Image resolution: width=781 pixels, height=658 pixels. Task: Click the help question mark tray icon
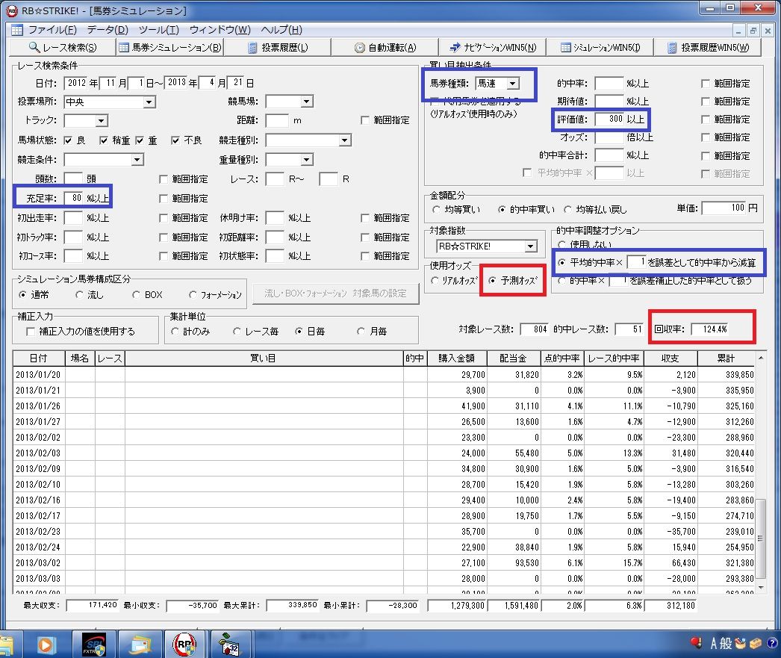point(773,643)
